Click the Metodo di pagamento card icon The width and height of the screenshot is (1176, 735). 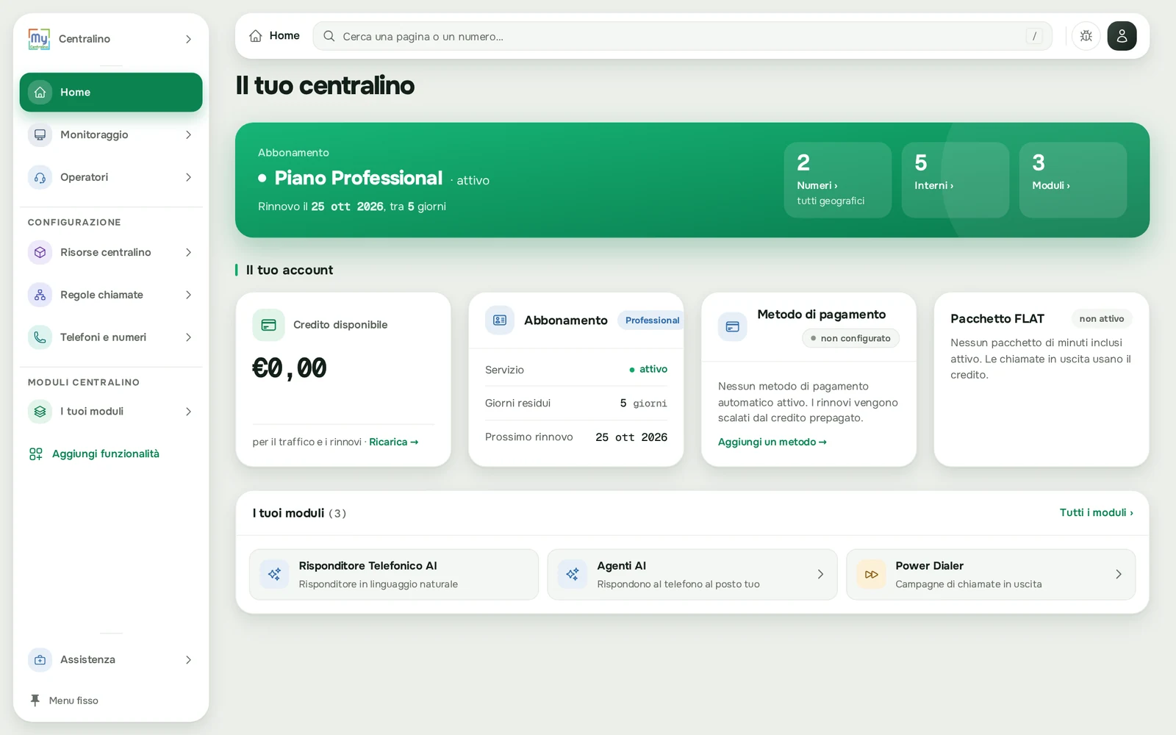(733, 326)
